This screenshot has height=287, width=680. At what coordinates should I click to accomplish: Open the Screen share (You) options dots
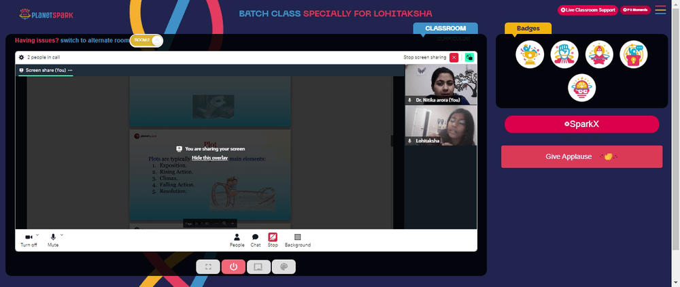70,70
